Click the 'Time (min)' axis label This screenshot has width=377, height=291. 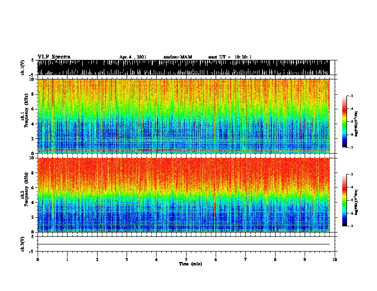(x=190, y=264)
